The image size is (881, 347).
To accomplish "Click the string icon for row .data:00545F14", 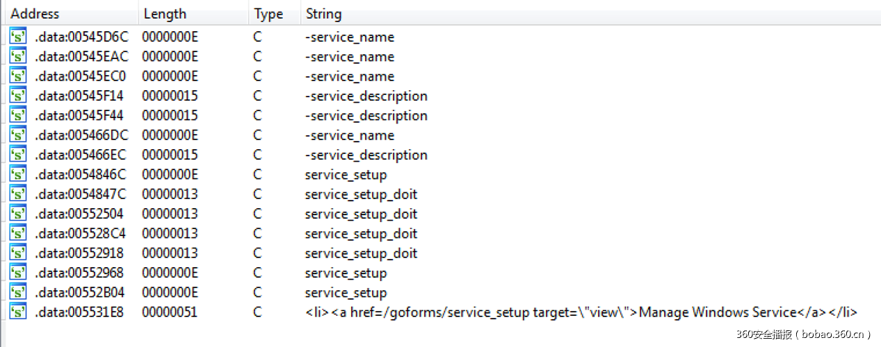I will point(18,96).
